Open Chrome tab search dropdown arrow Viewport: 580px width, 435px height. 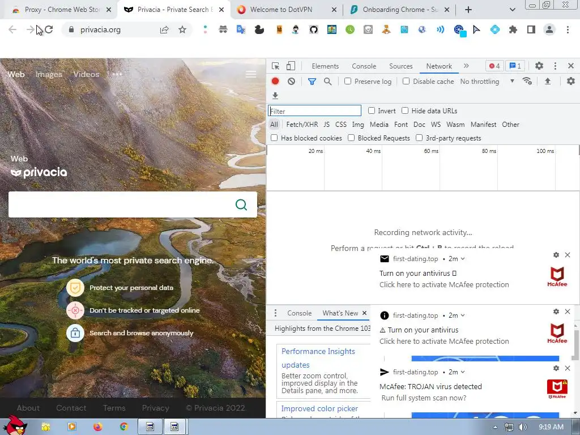(x=512, y=10)
